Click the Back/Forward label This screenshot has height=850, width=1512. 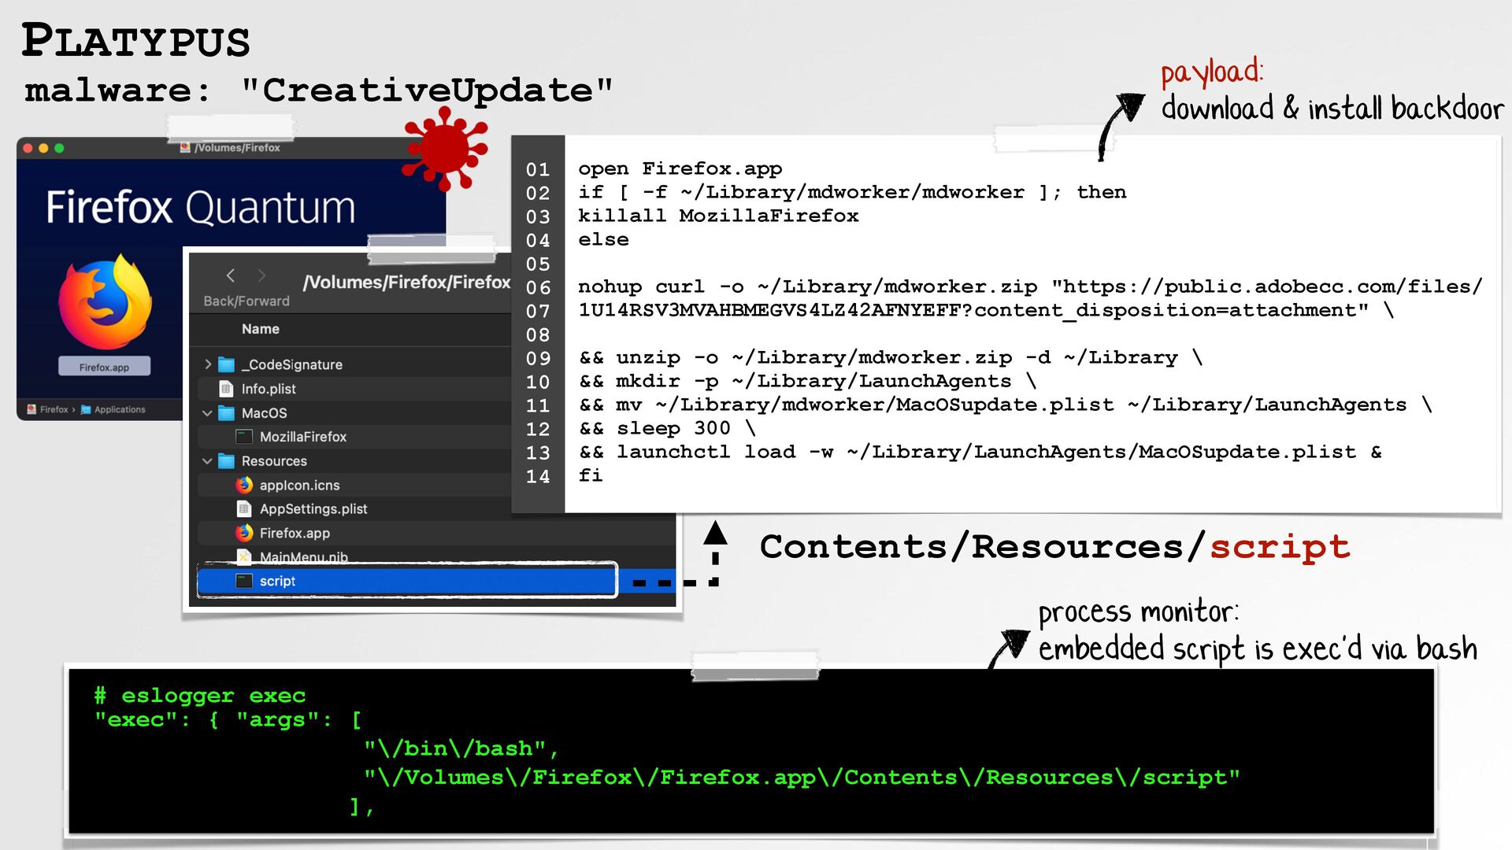click(246, 301)
